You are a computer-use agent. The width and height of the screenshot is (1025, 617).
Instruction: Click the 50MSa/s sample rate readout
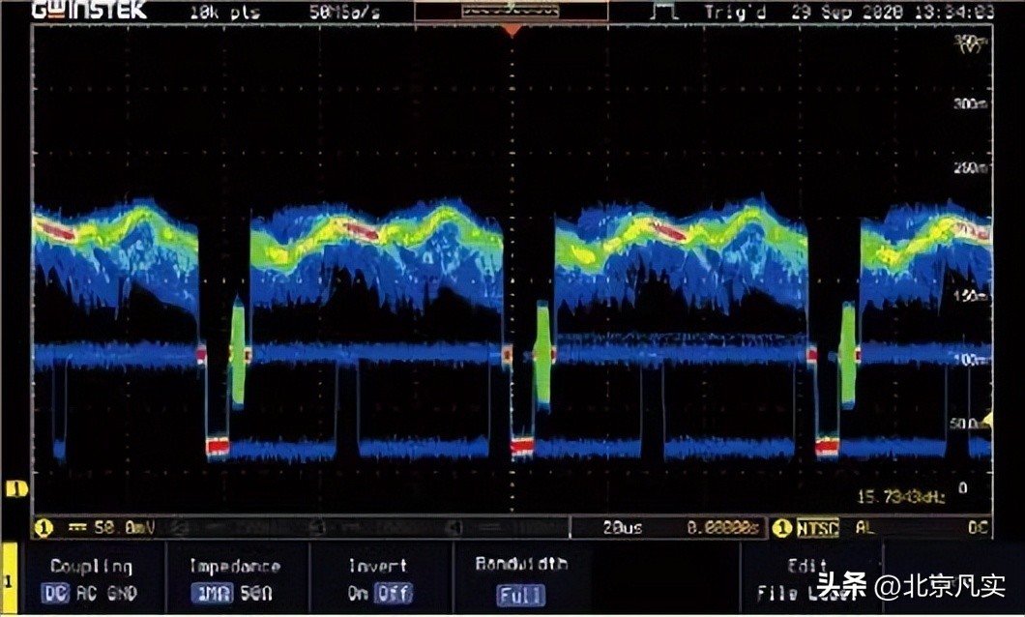click(344, 13)
